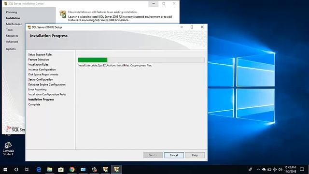Open network tray icon
This screenshot has height=174, width=309.
(x=275, y=170)
